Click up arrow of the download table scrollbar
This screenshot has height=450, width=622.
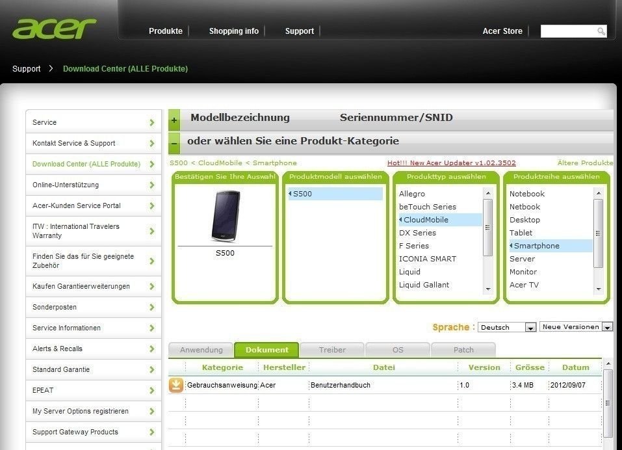[608, 364]
